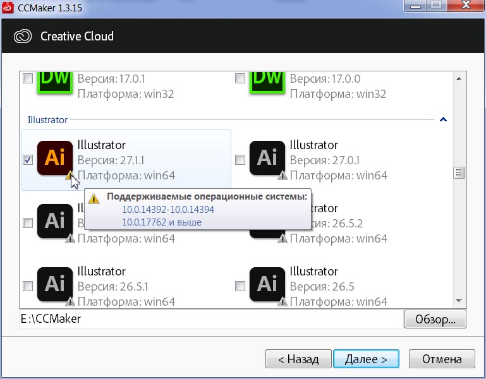Minimize the CCMaker window
Image resolution: width=486 pixels, height=379 pixels.
pos(416,6)
